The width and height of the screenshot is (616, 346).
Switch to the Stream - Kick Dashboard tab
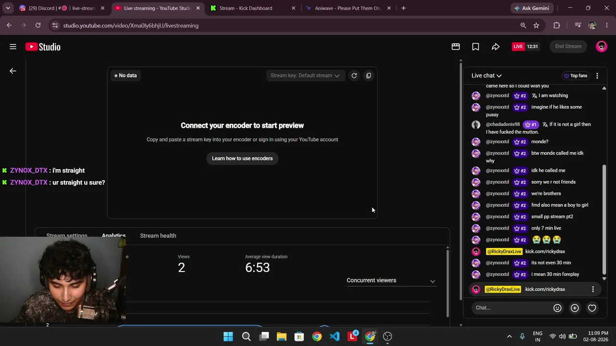click(253, 8)
